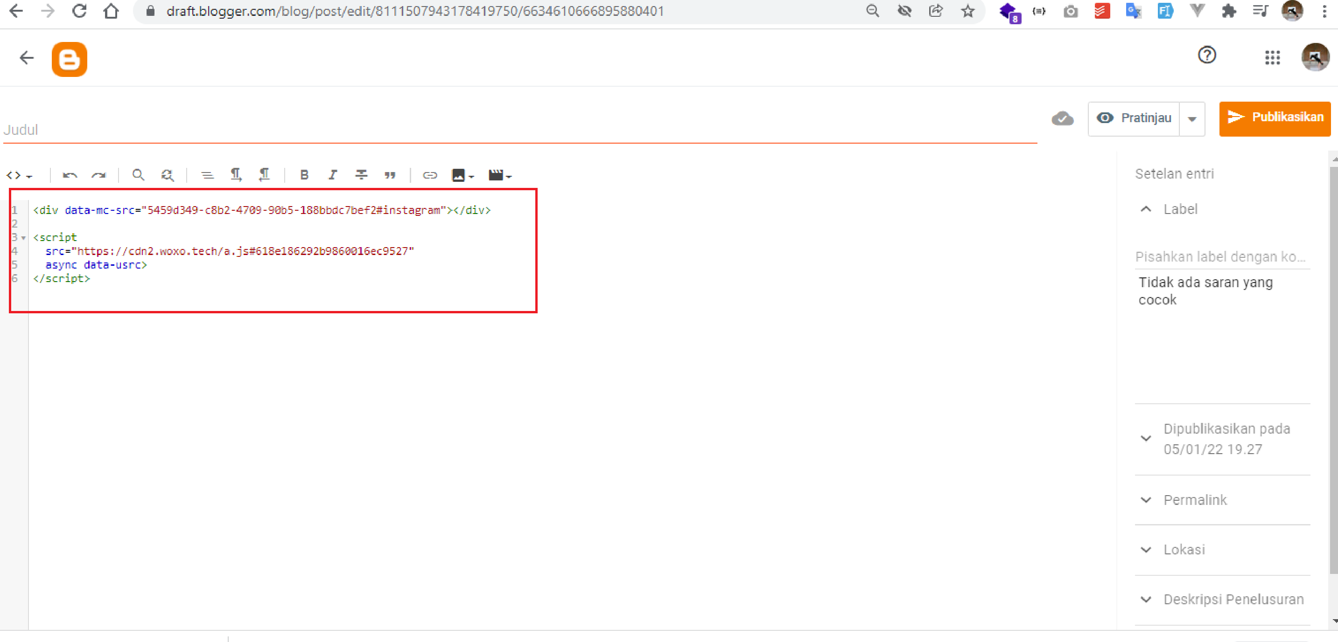The height and width of the screenshot is (642, 1338).
Task: Click the address bar URL
Action: pos(415,11)
